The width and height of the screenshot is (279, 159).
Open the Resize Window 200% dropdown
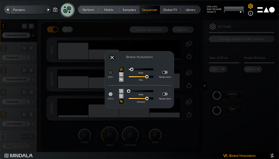pyautogui.click(x=253, y=69)
